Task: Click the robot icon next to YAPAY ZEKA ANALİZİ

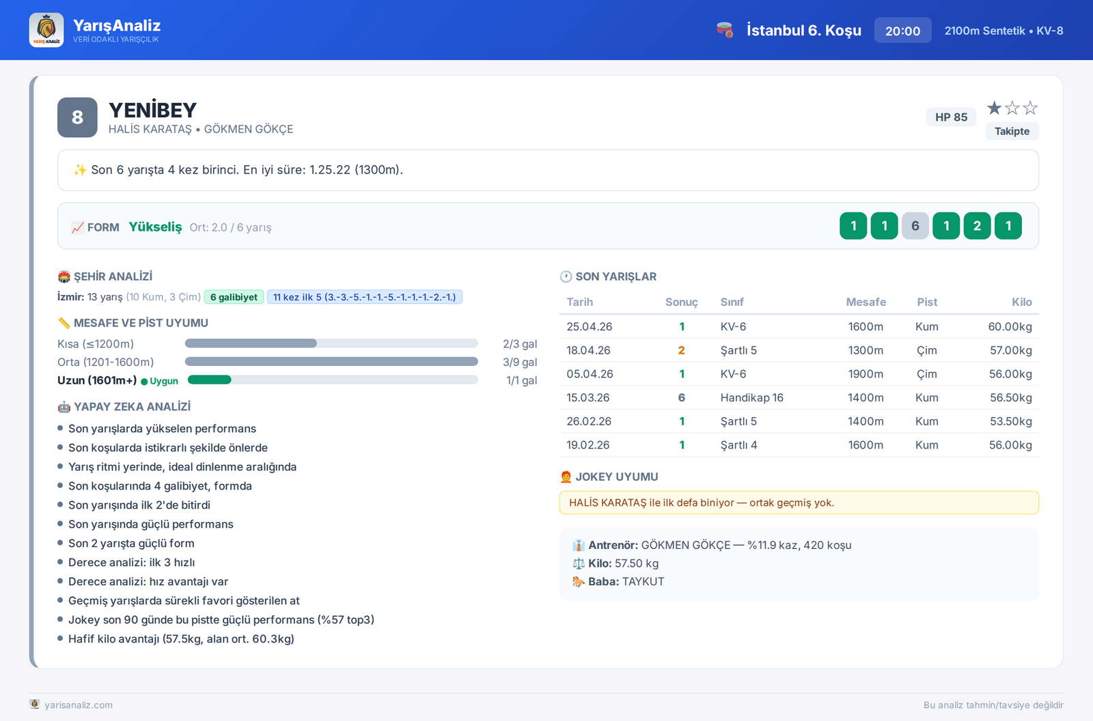Action: (x=64, y=407)
